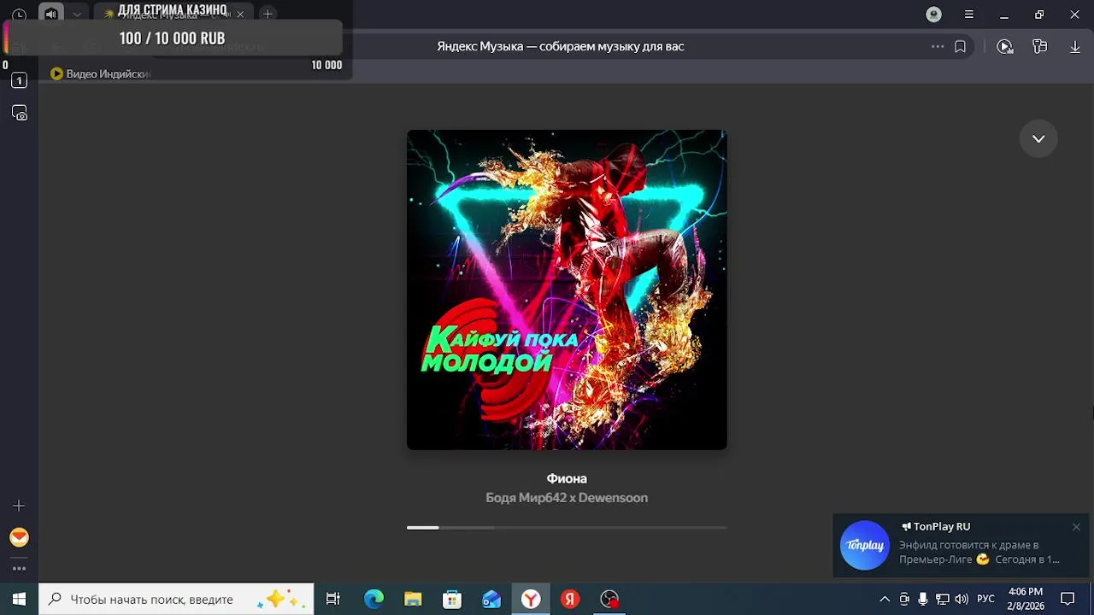Open Windows action center notifications
Screen dimensions: 1094x615
point(1068,599)
